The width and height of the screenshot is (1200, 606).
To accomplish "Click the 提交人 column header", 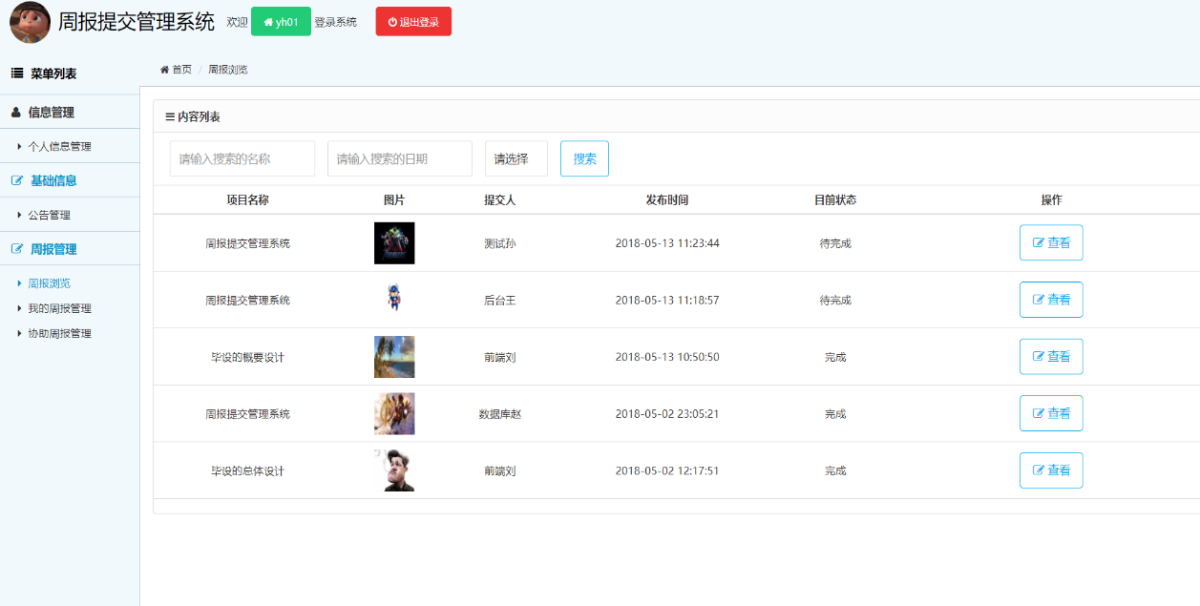I will pos(499,200).
